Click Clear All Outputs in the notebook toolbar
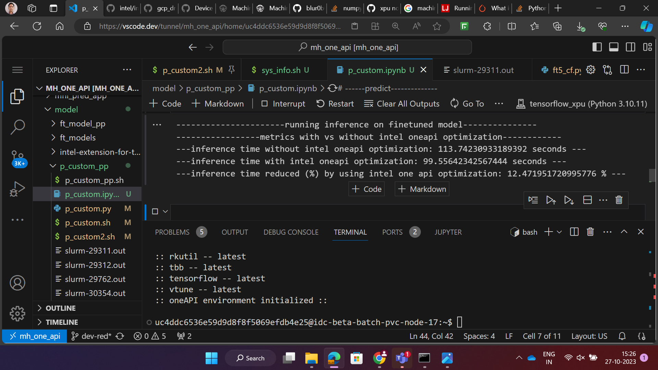The image size is (658, 370). (x=401, y=103)
